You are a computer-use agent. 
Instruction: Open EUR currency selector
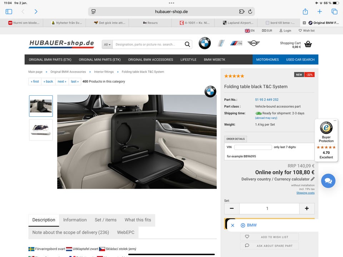coord(267,31)
